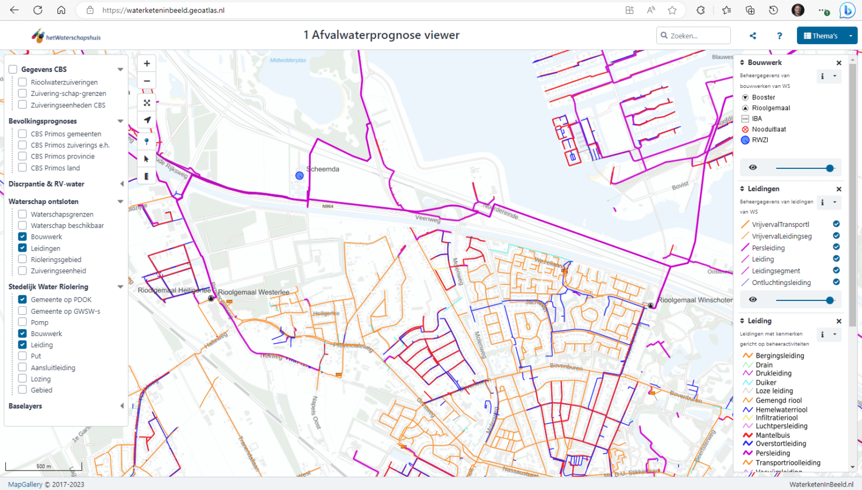The image size is (862, 490).
Task: Collapse the Gegevens CBS section
Action: 120,68
